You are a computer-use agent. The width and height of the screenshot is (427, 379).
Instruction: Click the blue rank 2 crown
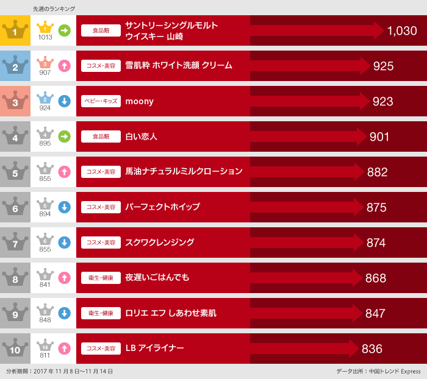point(15,65)
